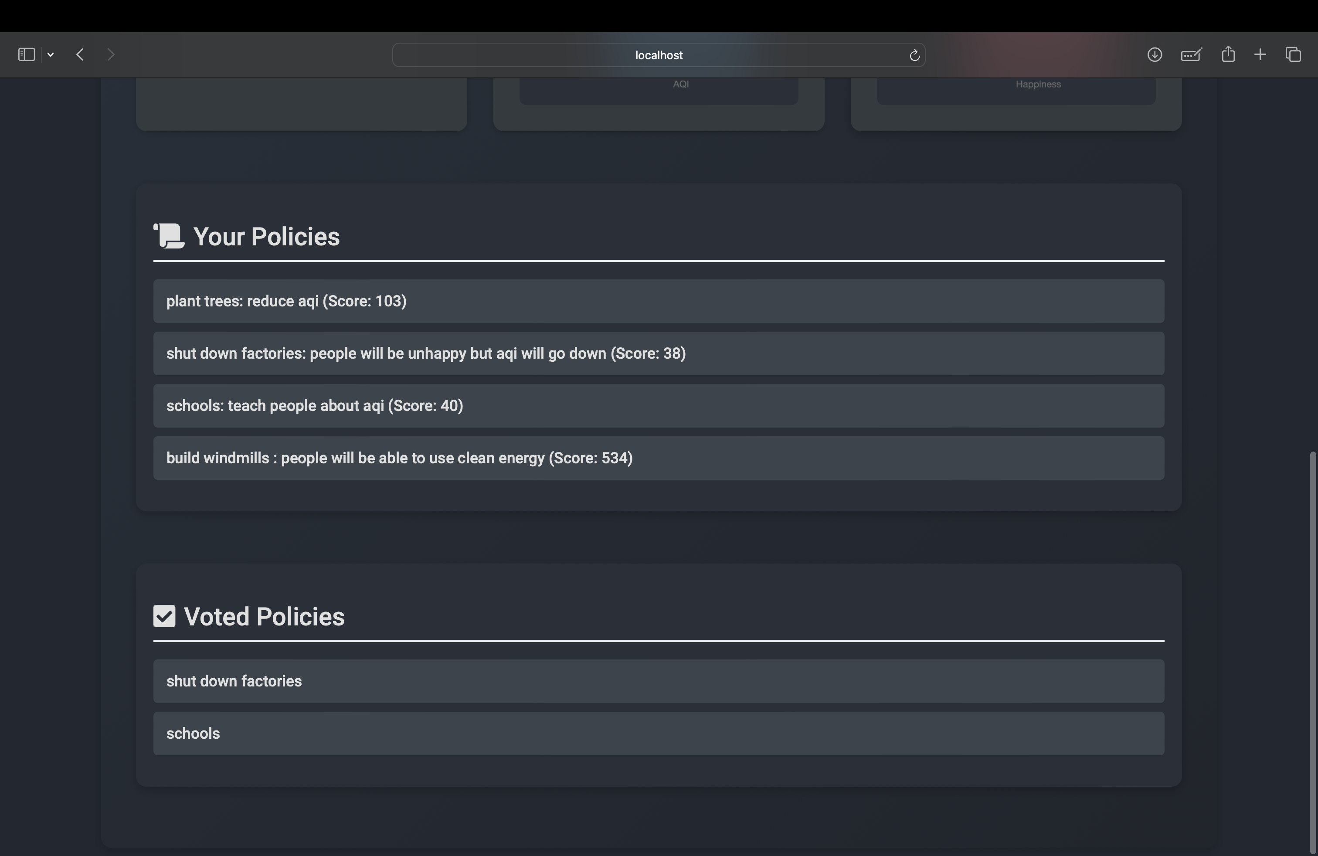Click the voted shut down factories entry
Viewport: 1318px width, 856px height.
(x=659, y=681)
